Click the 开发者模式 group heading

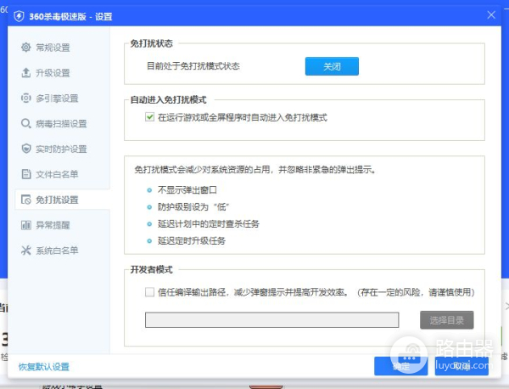(152, 269)
